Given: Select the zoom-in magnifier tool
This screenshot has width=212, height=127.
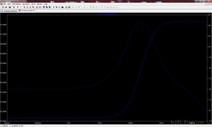Looking at the screenshot, I should click(25, 7).
